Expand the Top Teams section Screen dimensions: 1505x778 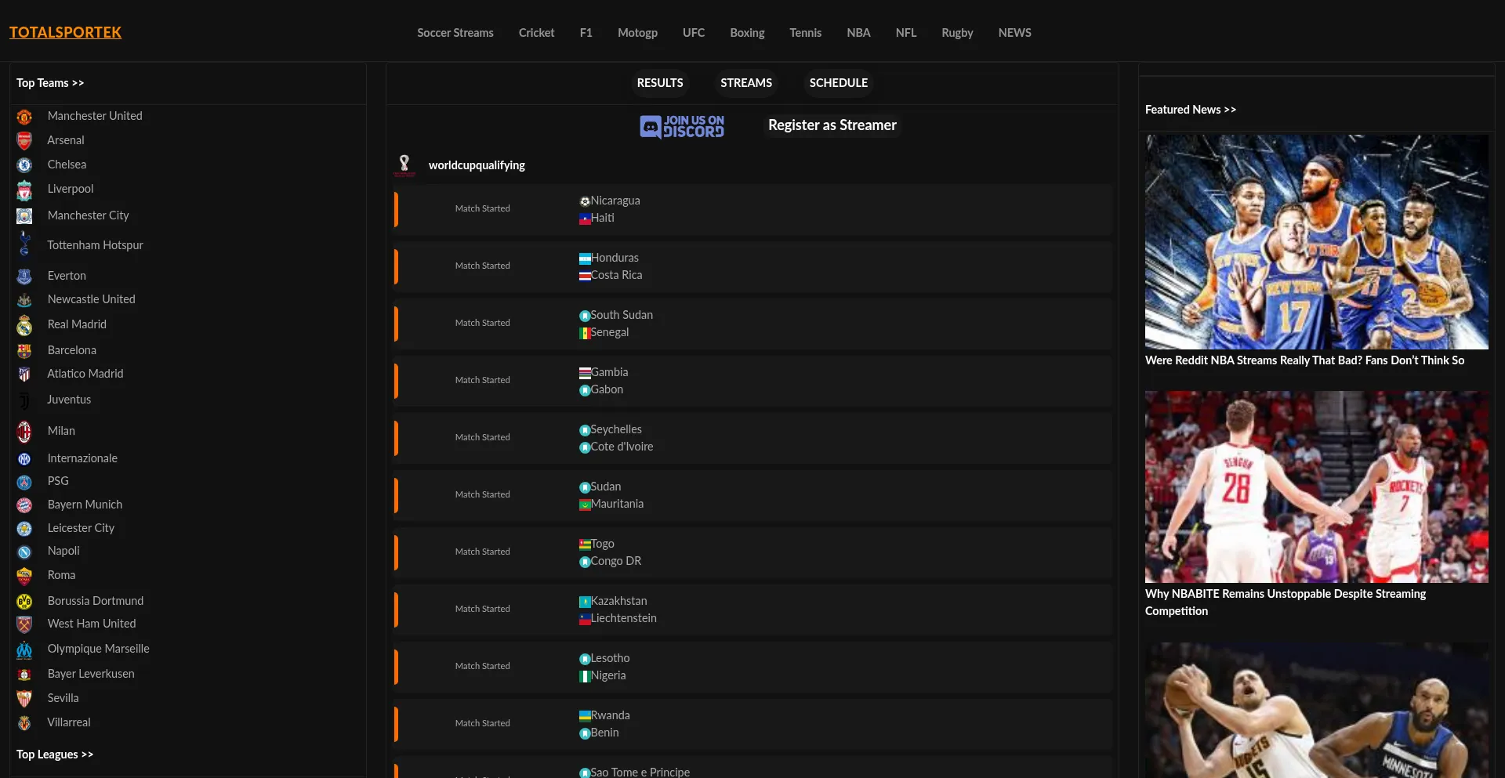click(x=50, y=83)
